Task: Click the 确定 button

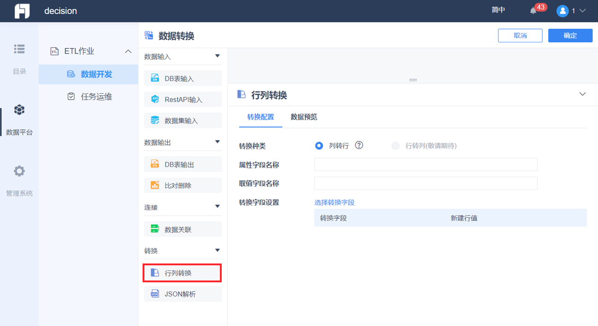Action: [570, 35]
